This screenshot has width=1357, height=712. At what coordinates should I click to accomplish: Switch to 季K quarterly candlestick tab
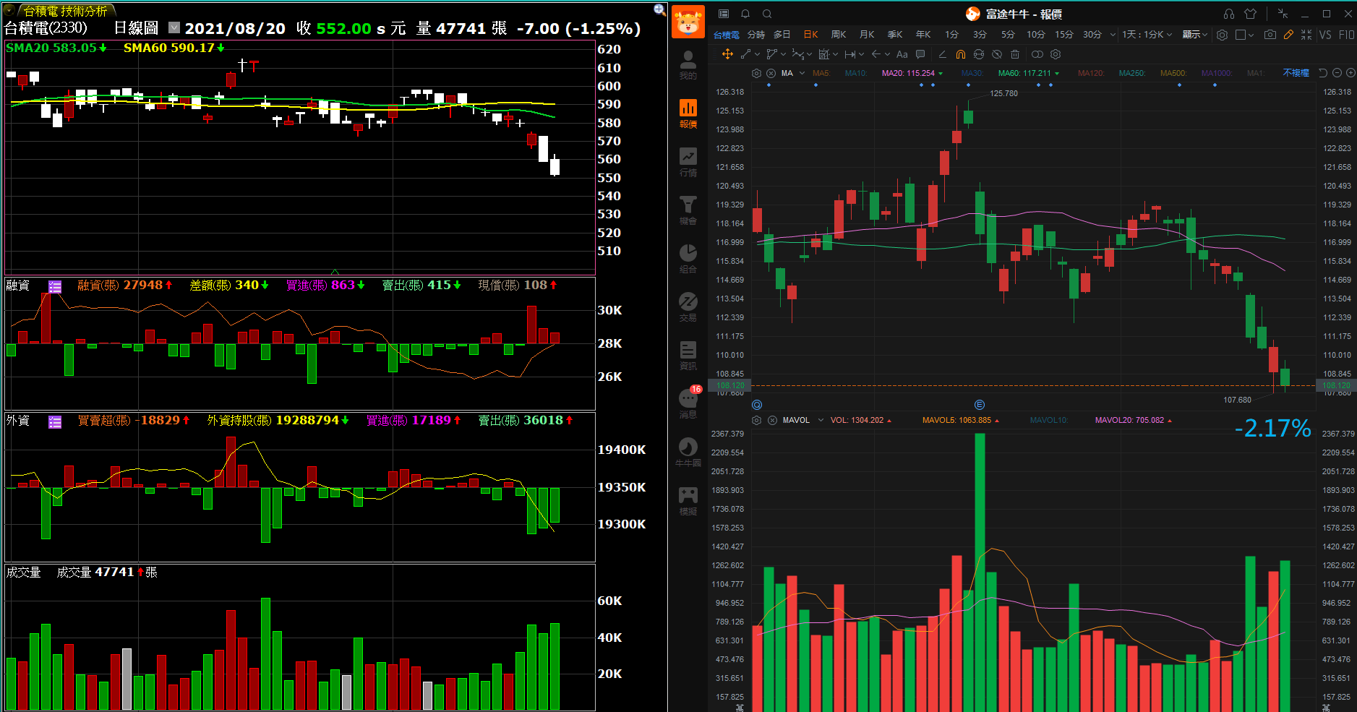tap(895, 35)
